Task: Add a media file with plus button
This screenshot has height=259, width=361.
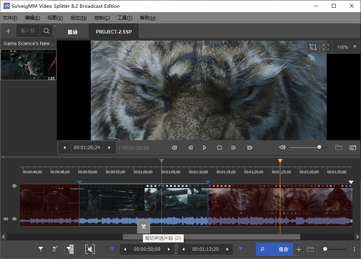Action: 8,31
